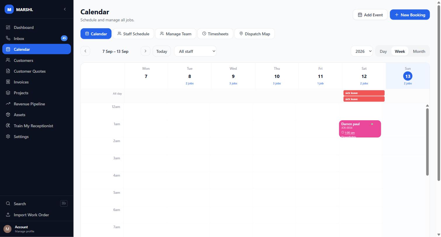Go to Customers in the sidebar
This screenshot has width=441, height=237.
(x=37, y=60)
